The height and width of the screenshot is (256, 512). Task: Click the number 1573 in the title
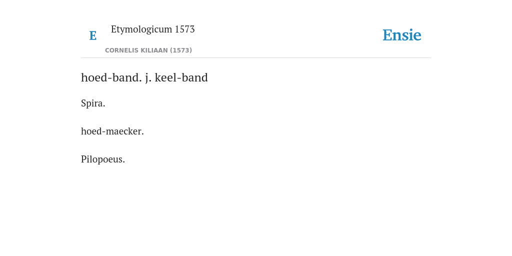[x=185, y=29]
